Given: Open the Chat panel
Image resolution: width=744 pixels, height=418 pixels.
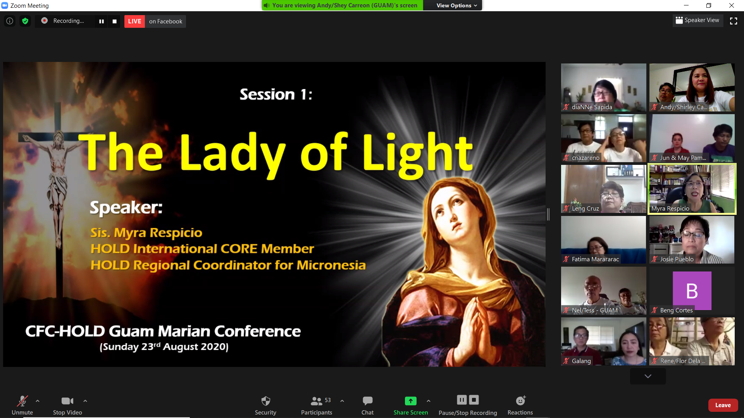Looking at the screenshot, I should (367, 405).
